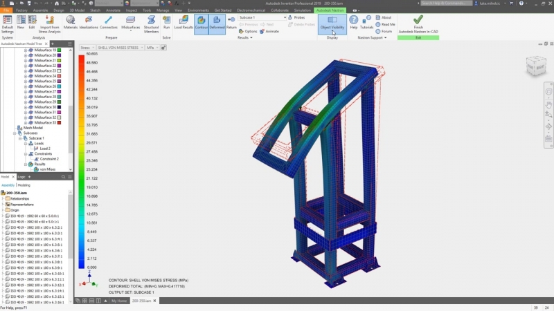Select the 200-350.iam root node
This screenshot has width=554, height=311.
[x=16, y=193]
